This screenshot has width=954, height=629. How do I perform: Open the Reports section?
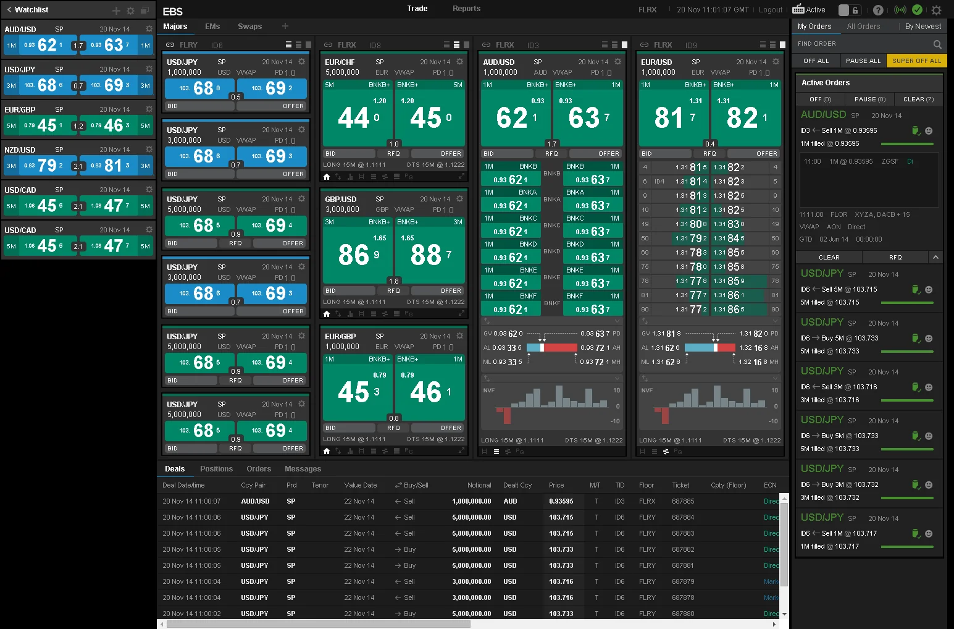coord(466,9)
